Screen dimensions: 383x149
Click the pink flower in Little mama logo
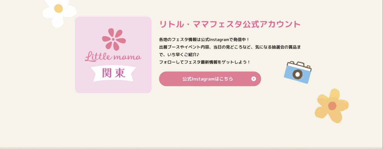point(113,39)
